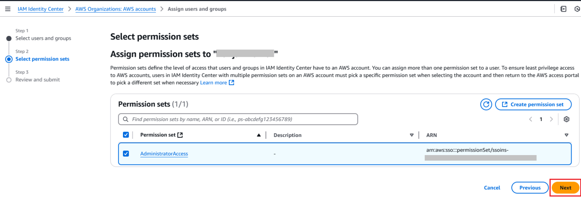Click Create permission set button
This screenshot has height=208, width=581.
click(x=533, y=104)
